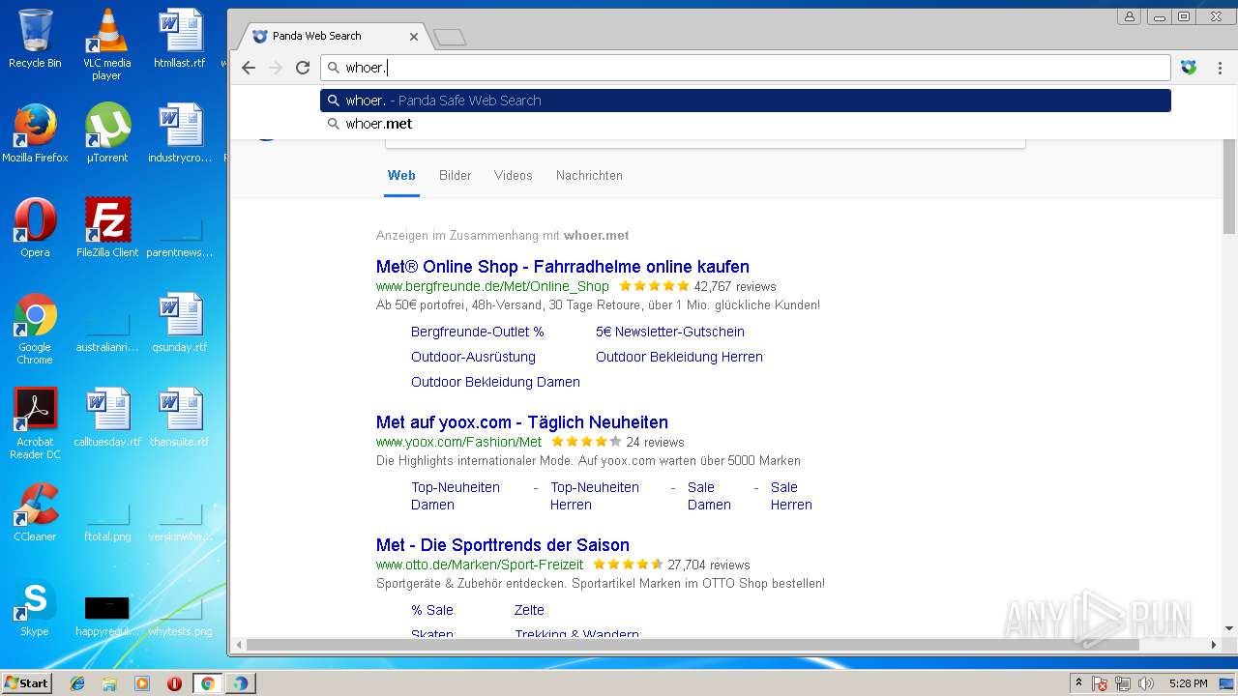Open the Recycle Bin desktop icon
Screen dimensions: 1238x696
click(35, 40)
